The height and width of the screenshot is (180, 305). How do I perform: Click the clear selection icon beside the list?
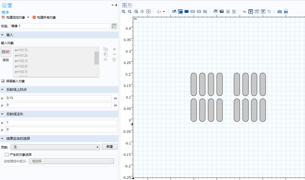point(114,60)
